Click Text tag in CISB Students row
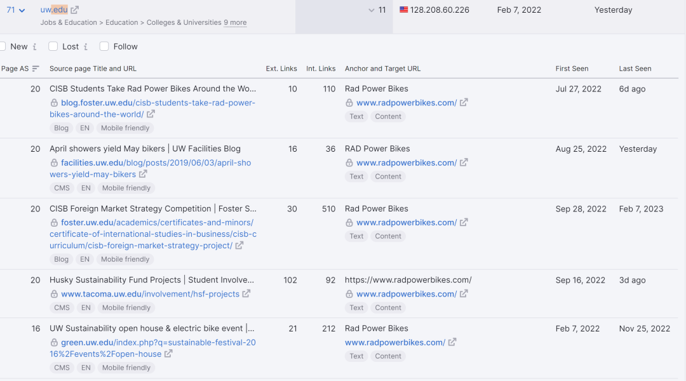Image resolution: width=686 pixels, height=381 pixels. coord(356,116)
